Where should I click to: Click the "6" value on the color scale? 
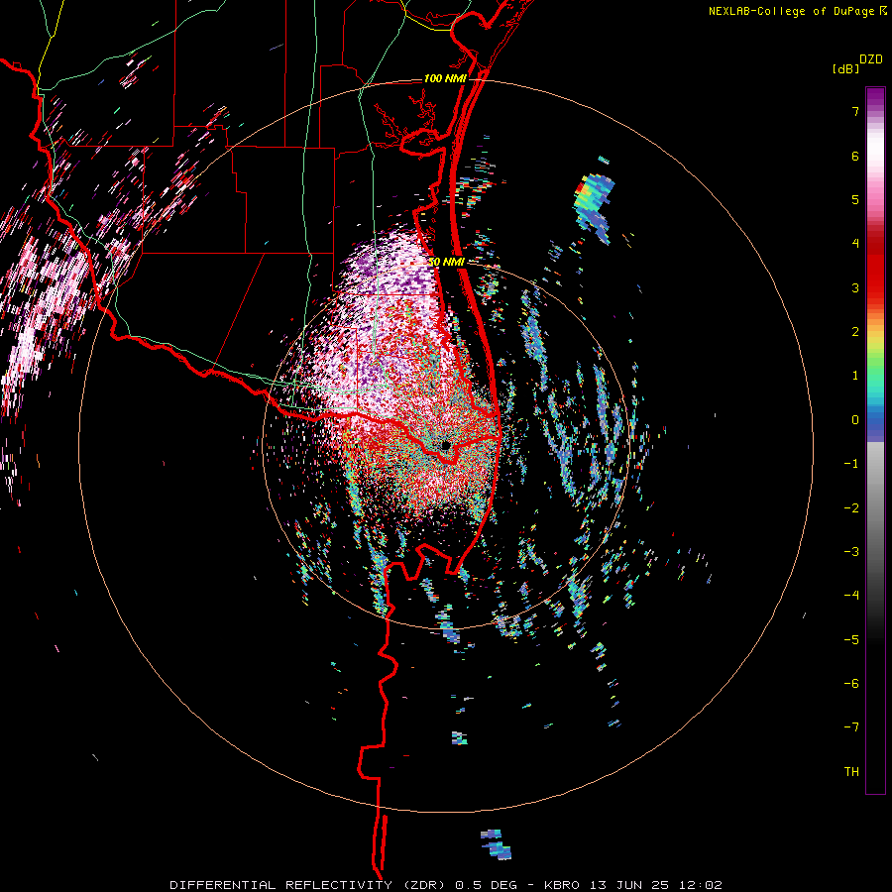pos(855,156)
